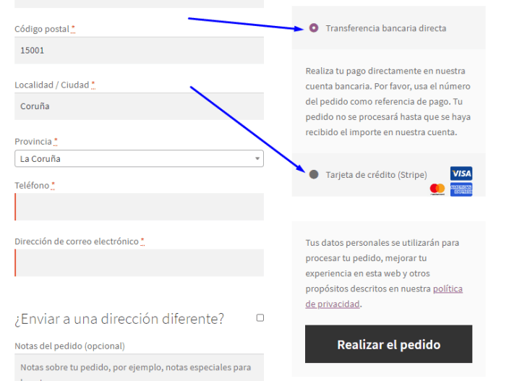Click the Tus datos personales privacy notice text
509x381 pixels.
384,273
